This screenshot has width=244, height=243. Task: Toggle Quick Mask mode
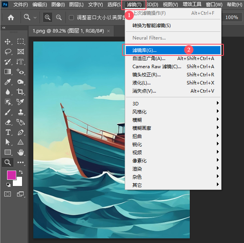(7, 194)
